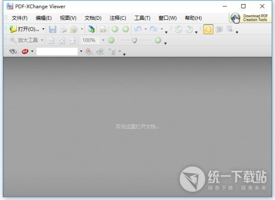The width and height of the screenshot is (275, 200).
Task: Click the PDF-XChange Viewer title icon
Action: coord(10,6)
